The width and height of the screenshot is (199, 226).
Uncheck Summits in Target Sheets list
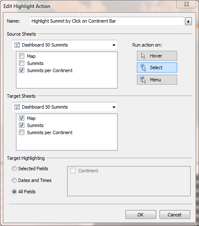pyautogui.click(x=22, y=125)
